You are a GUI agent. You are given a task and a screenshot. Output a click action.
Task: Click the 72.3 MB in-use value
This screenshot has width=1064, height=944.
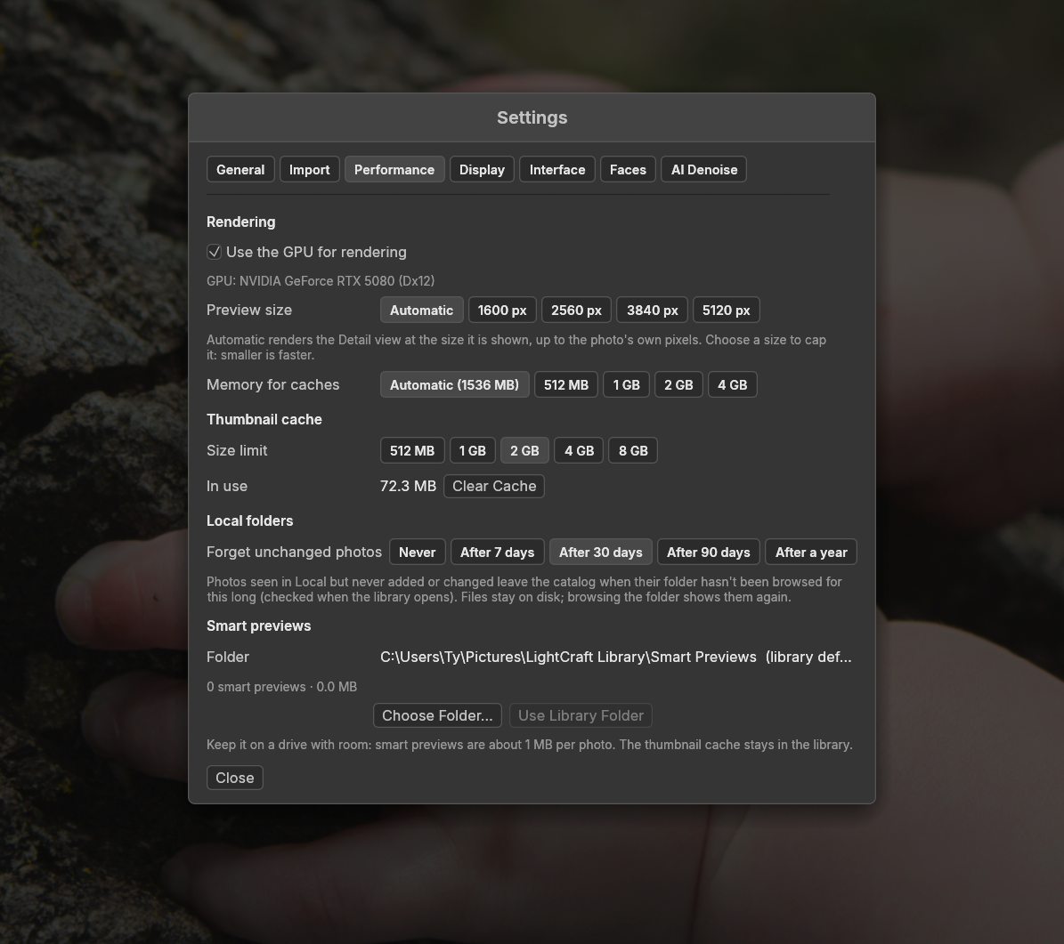[408, 487]
